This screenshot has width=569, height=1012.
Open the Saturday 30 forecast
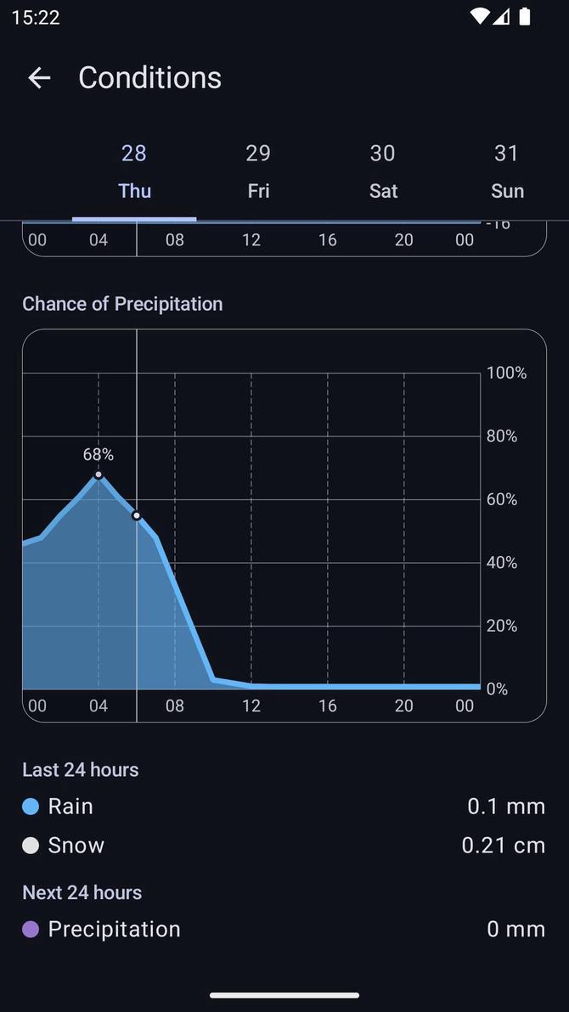(382, 170)
